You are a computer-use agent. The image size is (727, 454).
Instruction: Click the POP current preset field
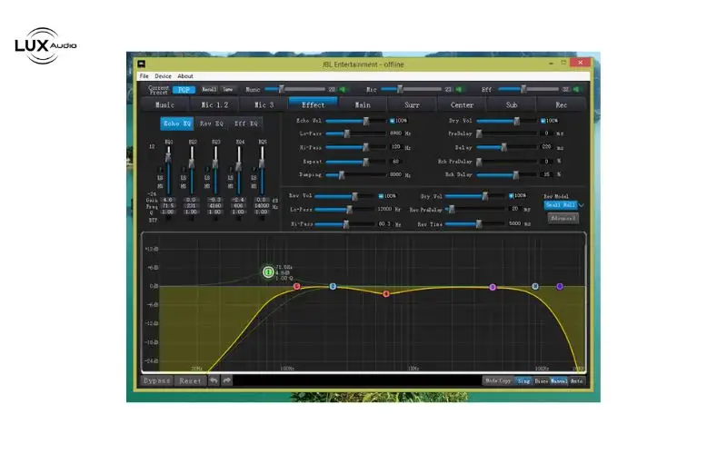(183, 89)
